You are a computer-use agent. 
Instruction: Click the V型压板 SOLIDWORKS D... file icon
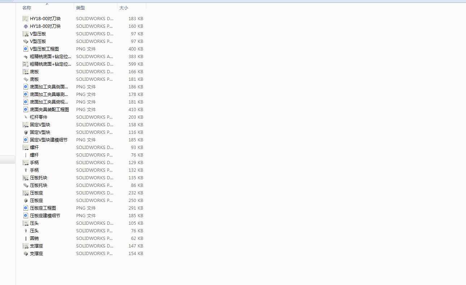coord(26,34)
